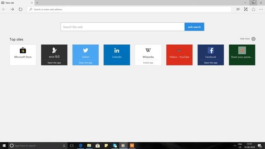This screenshot has width=265, height=149.
Task: Open the Hub (favorites, reading list) icon
Action: pyautogui.click(x=238, y=9)
